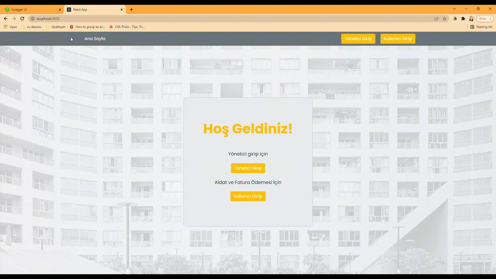496x279 pixels.
Task: Click navbar Kullanıcı Girişi button
Action: click(x=398, y=39)
